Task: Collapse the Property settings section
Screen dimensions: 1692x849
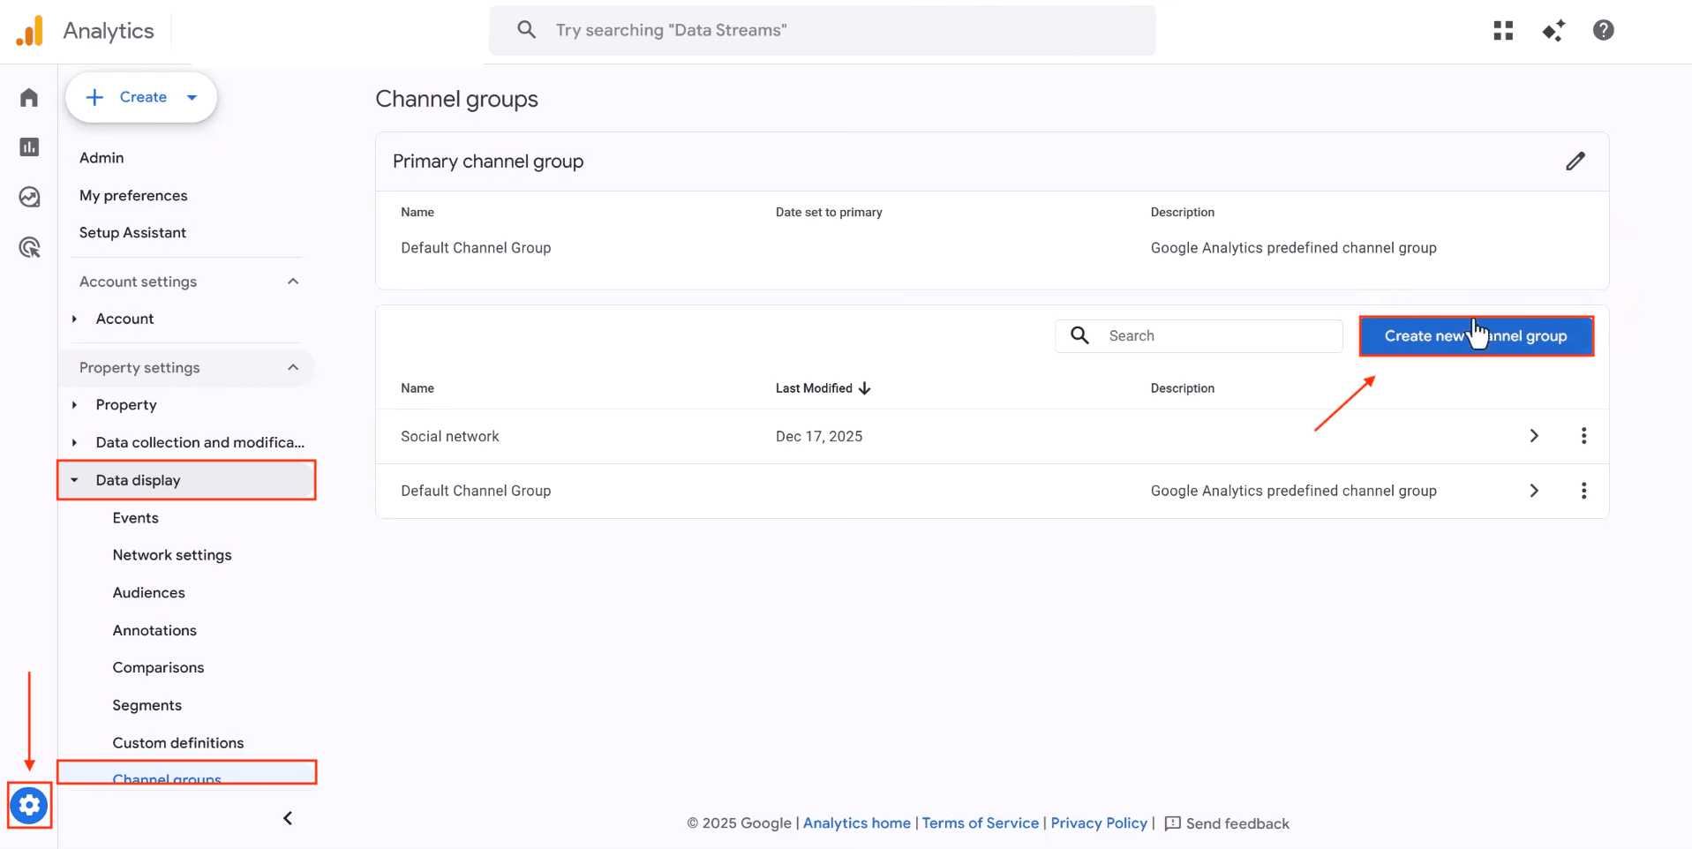Action: pyautogui.click(x=293, y=367)
